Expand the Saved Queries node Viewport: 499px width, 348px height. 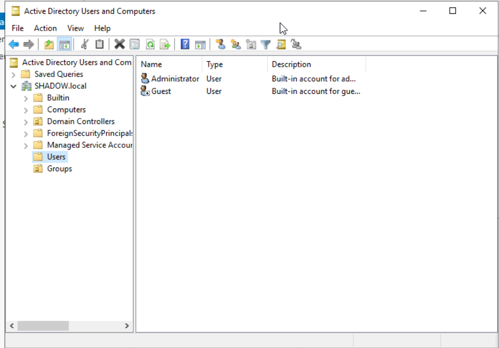14,75
